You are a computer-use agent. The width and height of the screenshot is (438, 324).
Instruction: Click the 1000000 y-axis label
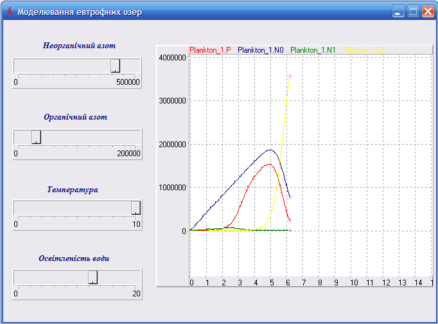click(172, 188)
